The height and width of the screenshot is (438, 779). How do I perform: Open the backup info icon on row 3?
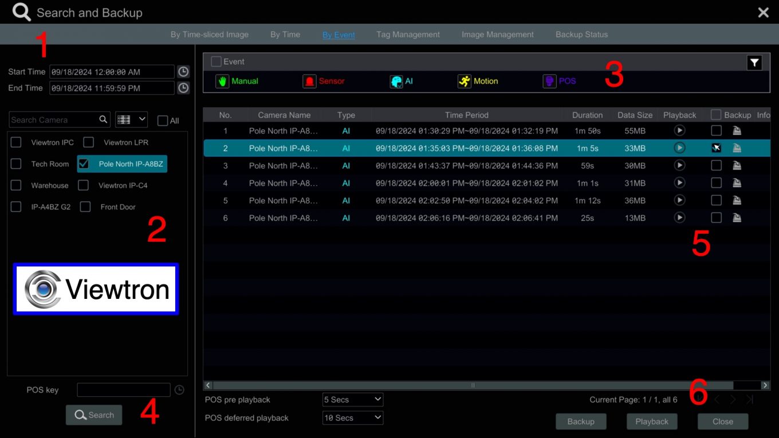click(737, 165)
